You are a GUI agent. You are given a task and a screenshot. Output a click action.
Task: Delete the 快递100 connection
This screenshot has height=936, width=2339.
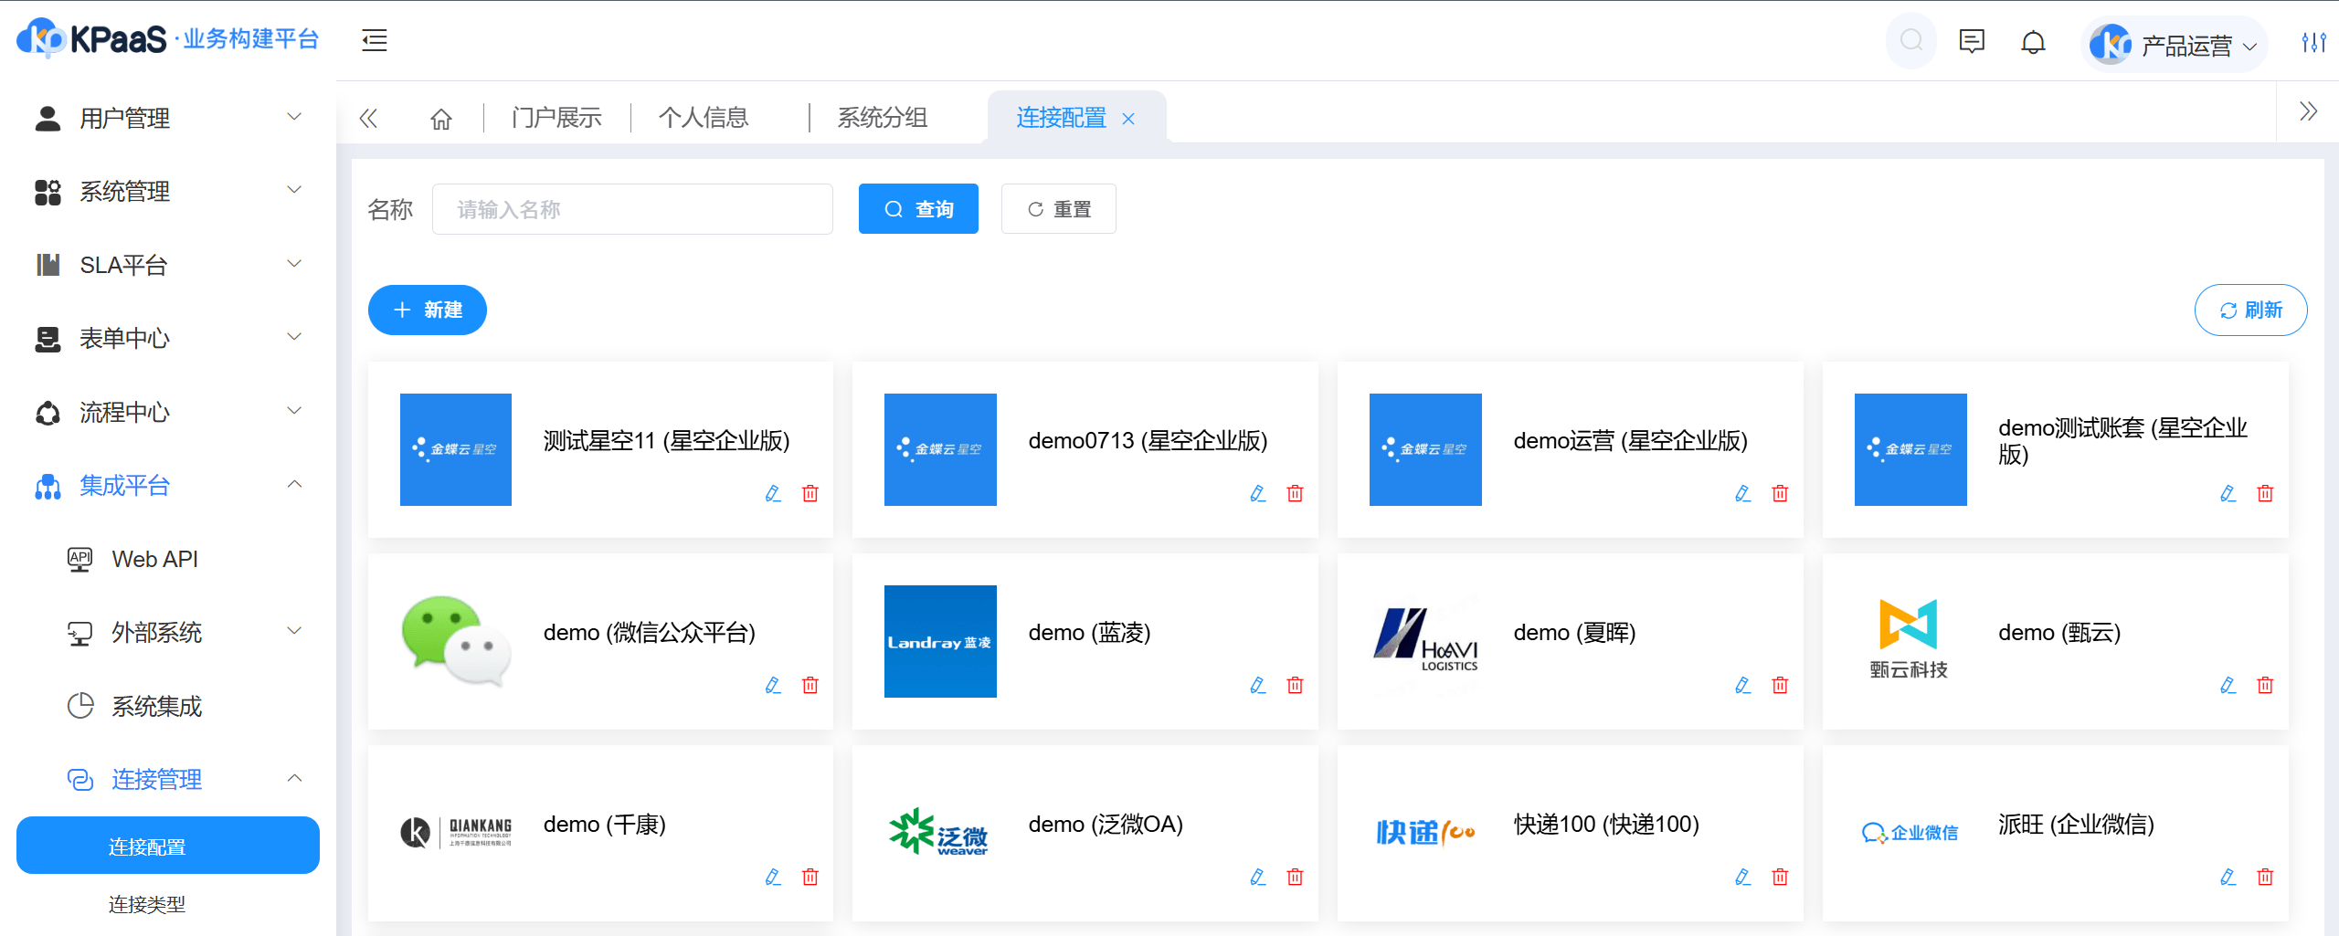[x=1780, y=877]
